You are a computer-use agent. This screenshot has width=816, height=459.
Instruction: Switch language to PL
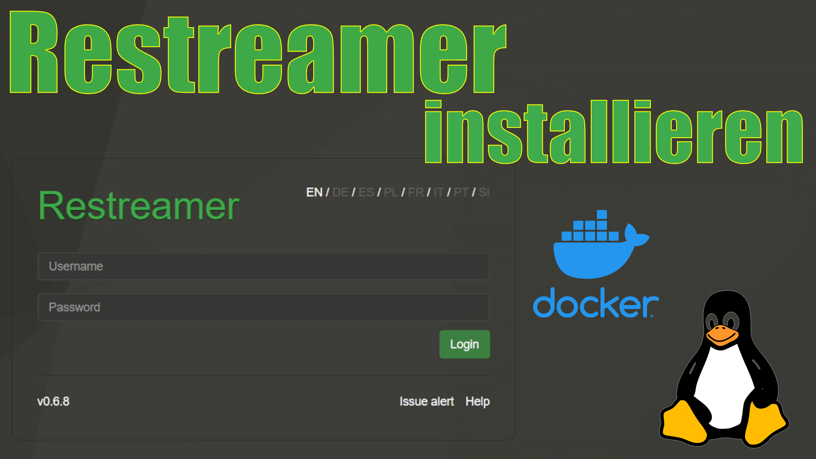pos(391,193)
